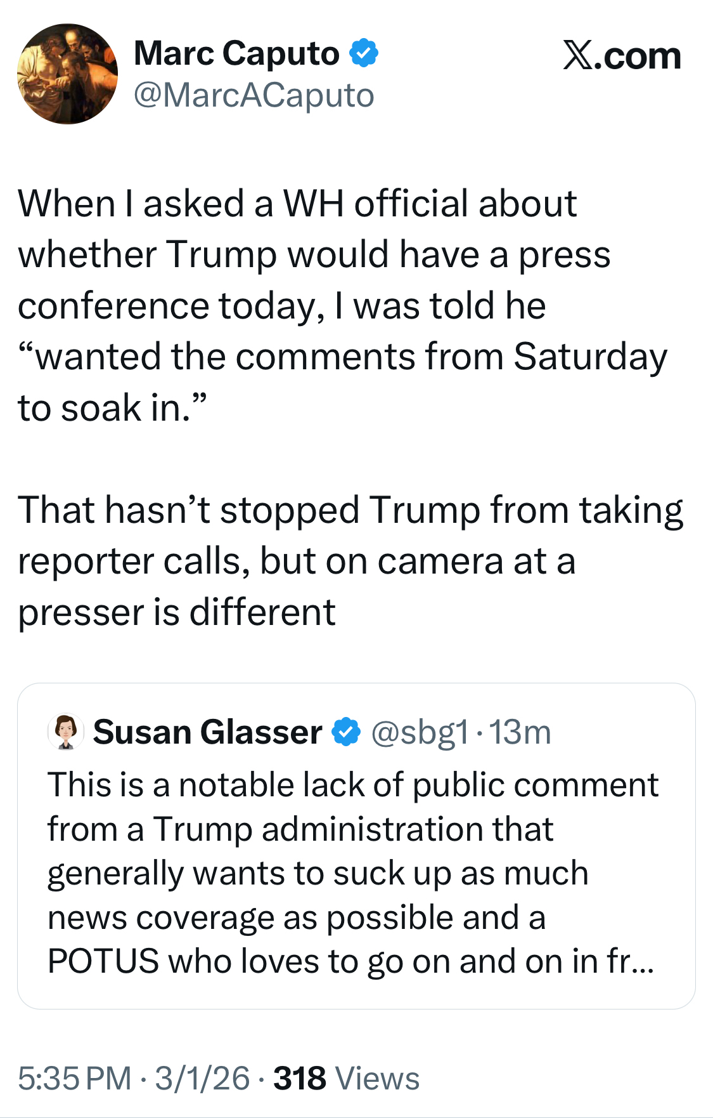View the 318 Views count
Image resolution: width=713 pixels, height=1118 pixels.
[x=299, y=1079]
